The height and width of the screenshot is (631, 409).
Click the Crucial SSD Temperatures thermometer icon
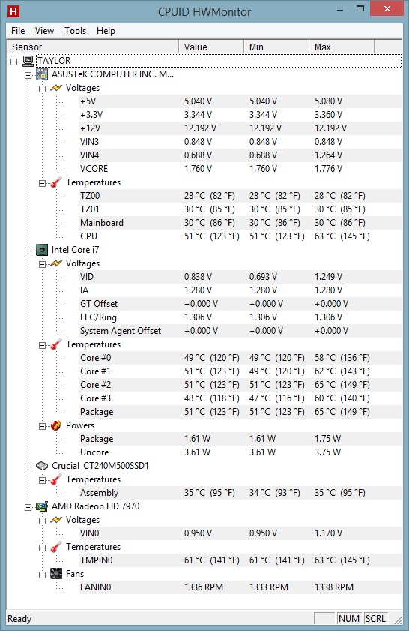coord(56,479)
